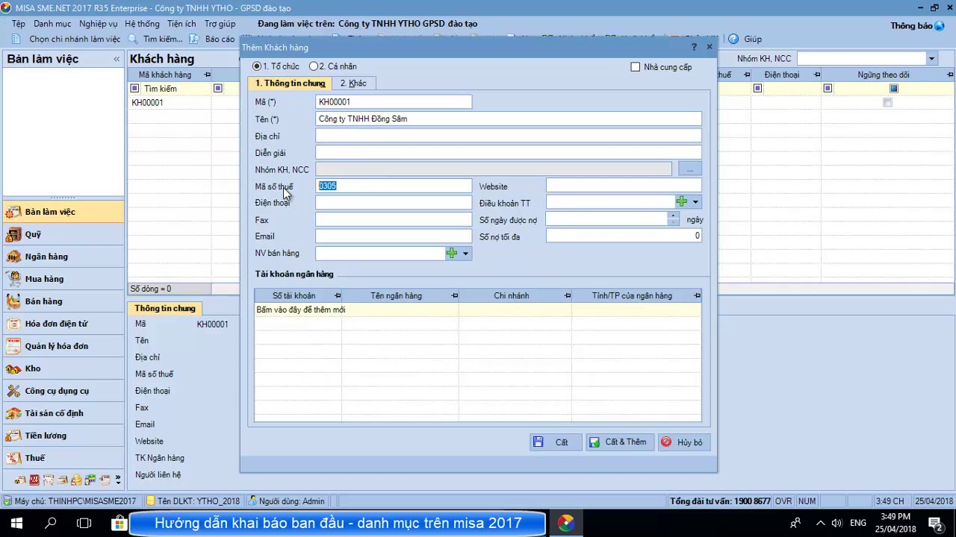Click the dialog help question mark
The width and height of the screenshot is (956, 537).
tap(694, 47)
